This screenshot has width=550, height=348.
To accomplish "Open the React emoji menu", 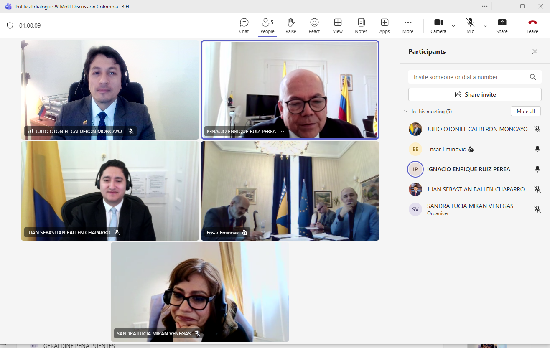I will click(314, 26).
